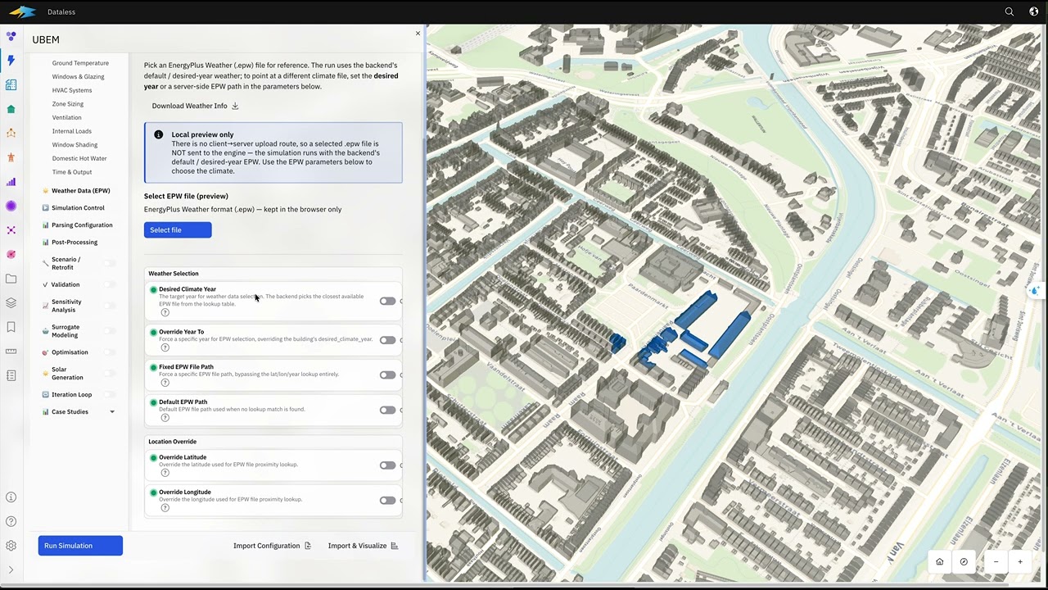This screenshot has width=1048, height=590.
Task: Enable Override Longitude switch
Action: pyautogui.click(x=387, y=500)
